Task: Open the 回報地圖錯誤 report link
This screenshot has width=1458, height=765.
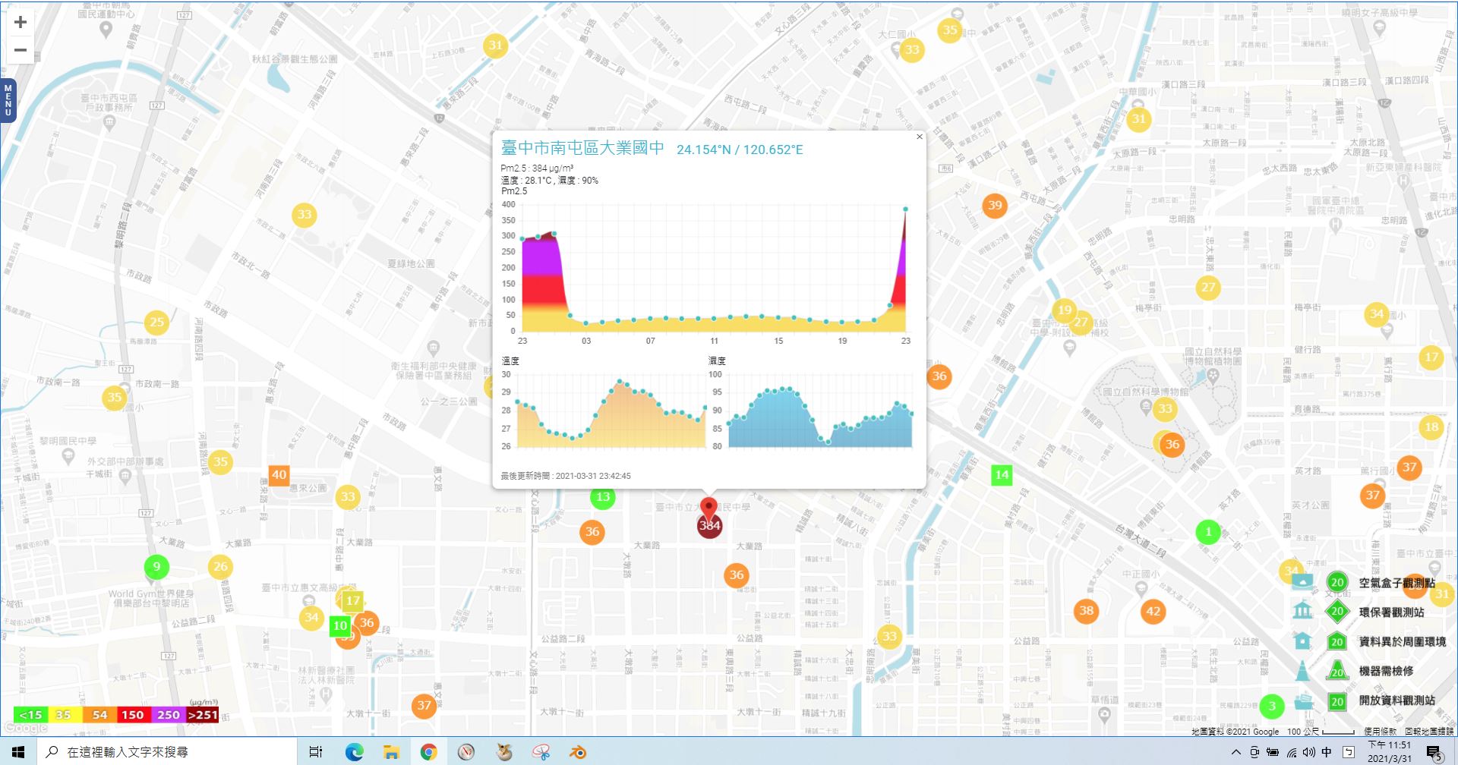Action: (1428, 732)
